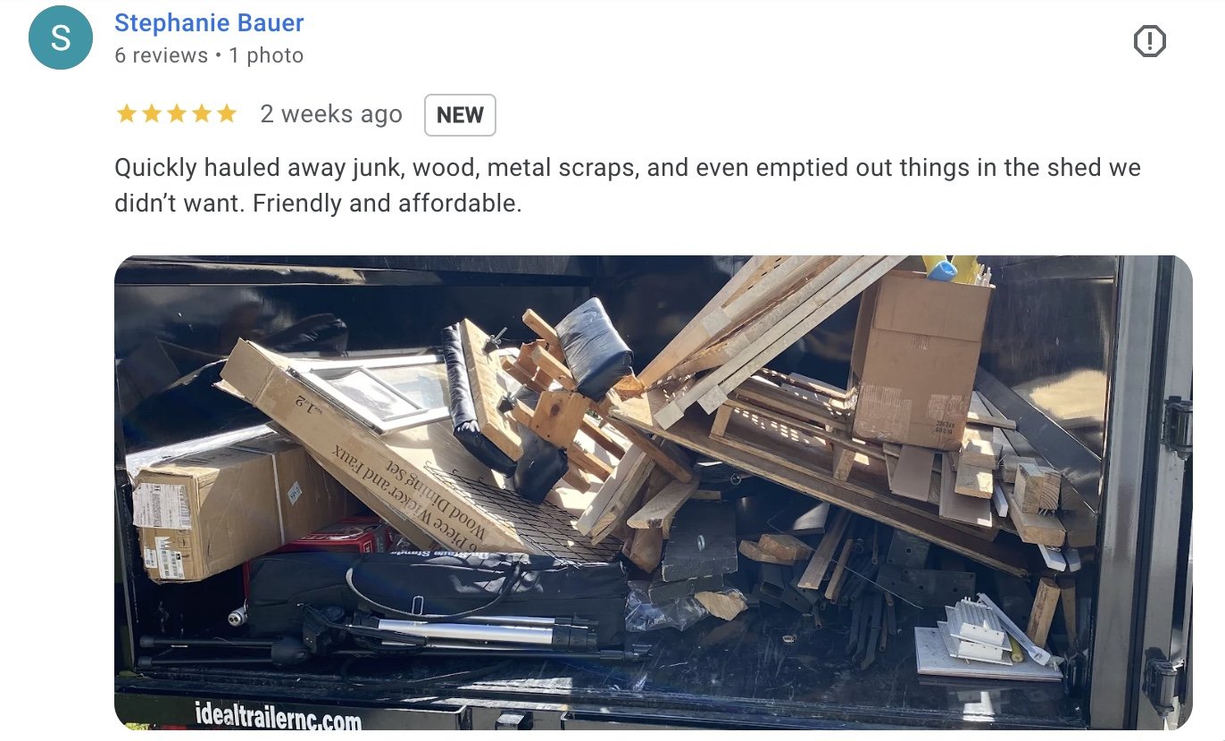The image size is (1225, 741).
Task: Click the "Friendly and affordable" review line
Action: tap(387, 204)
